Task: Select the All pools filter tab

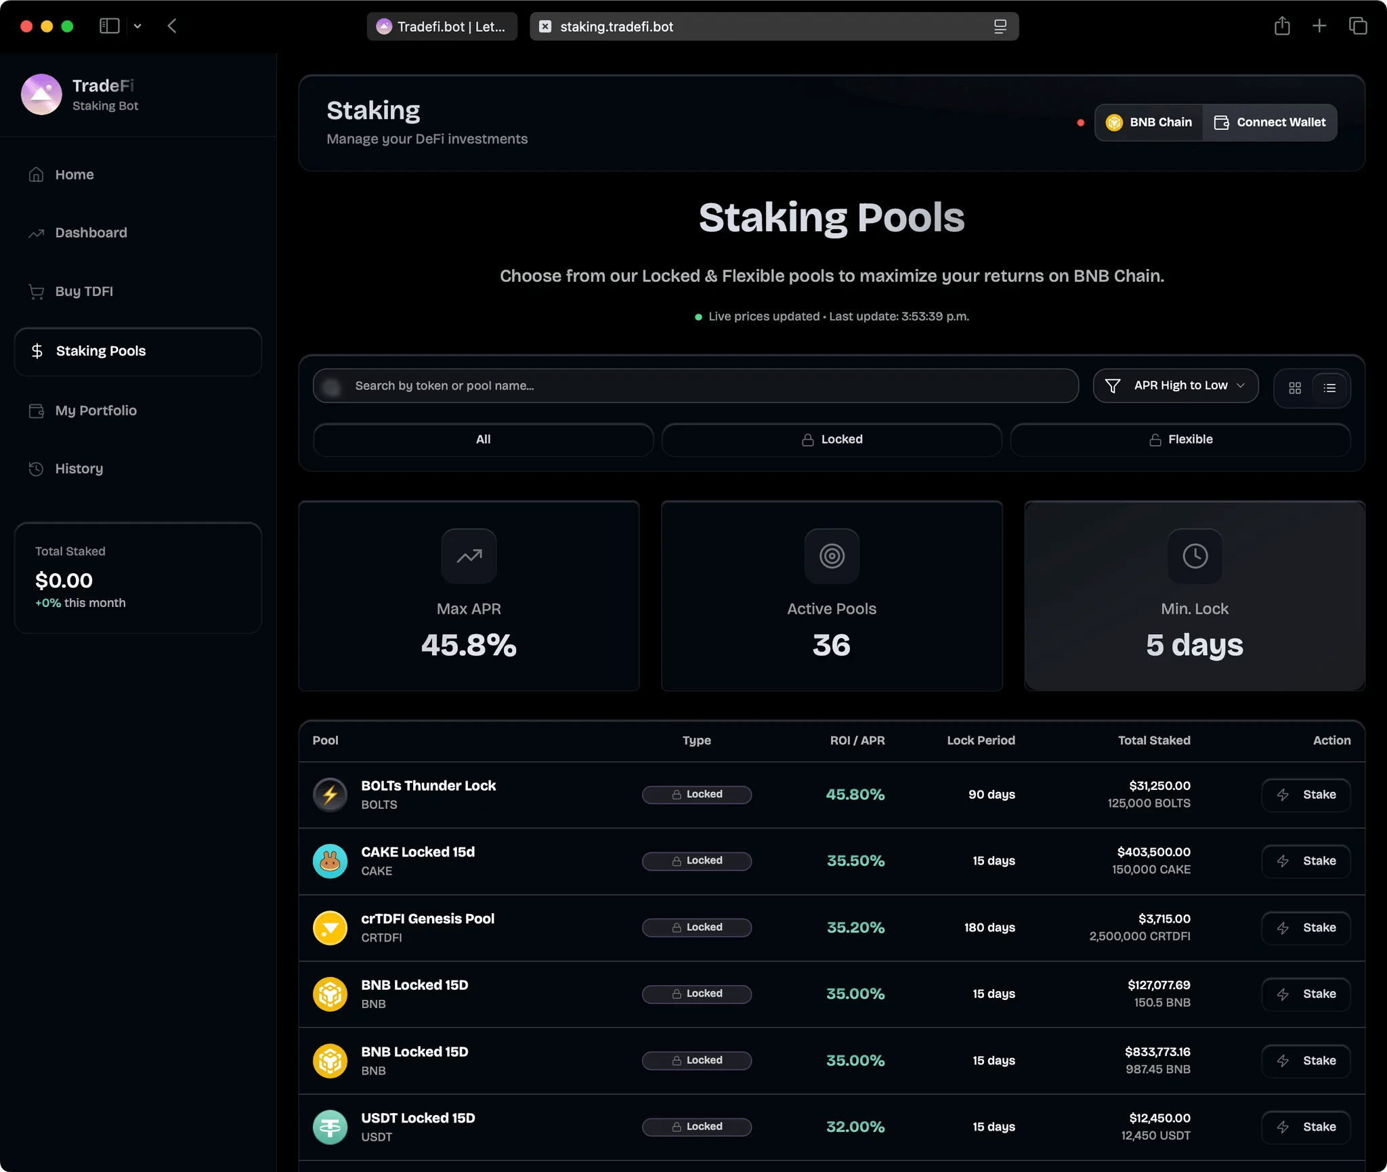Action: point(483,440)
